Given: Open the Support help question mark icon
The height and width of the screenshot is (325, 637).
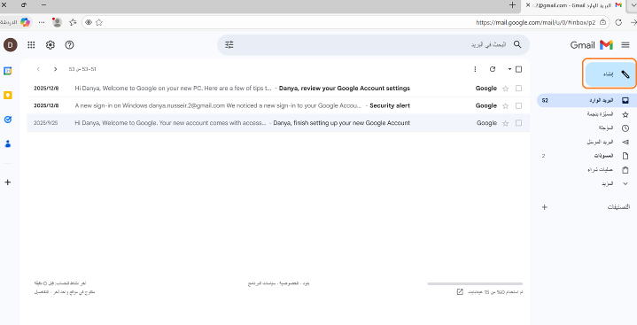Looking at the screenshot, I should tap(69, 45).
